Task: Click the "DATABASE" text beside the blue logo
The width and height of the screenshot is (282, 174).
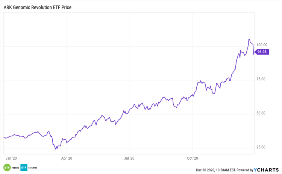Action: 33,168
